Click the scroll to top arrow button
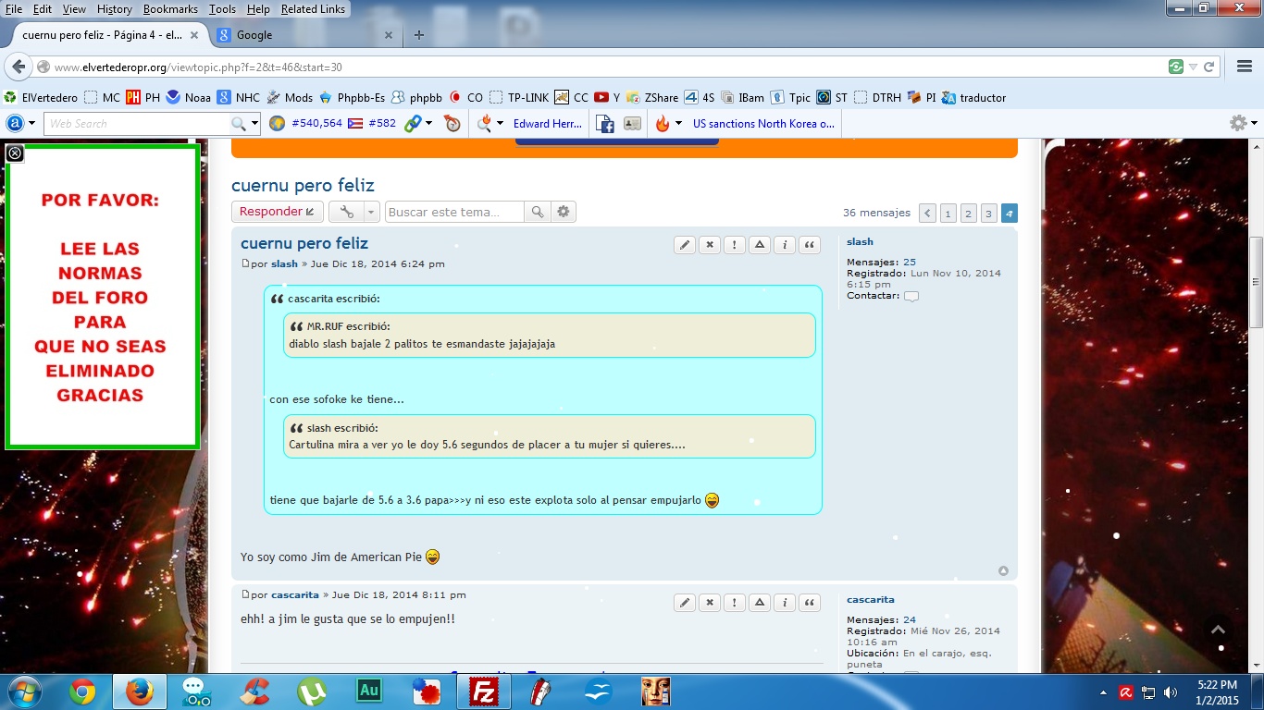 (x=1218, y=630)
